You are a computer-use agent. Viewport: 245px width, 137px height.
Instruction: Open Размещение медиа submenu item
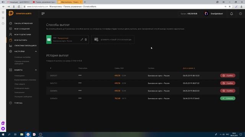tap(21, 88)
